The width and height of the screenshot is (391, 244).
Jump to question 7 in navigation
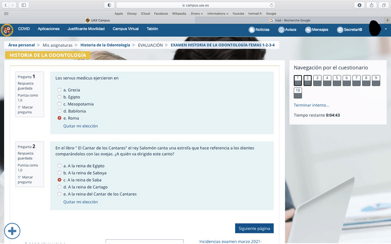356,81
